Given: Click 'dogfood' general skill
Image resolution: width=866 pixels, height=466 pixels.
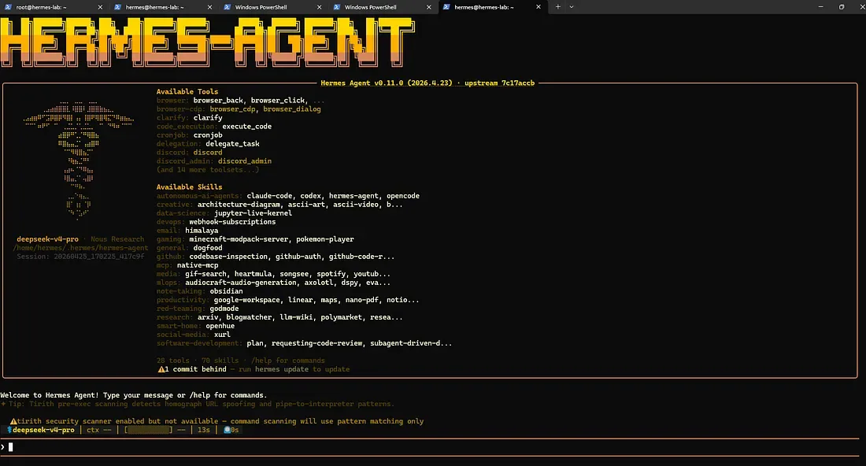Looking at the screenshot, I should (208, 248).
